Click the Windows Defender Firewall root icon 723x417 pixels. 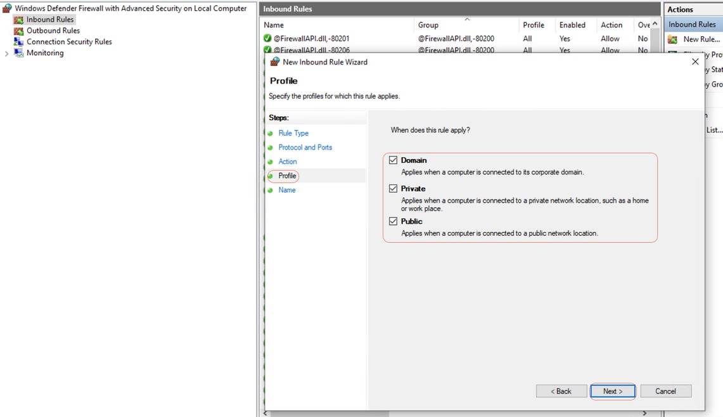7,8
